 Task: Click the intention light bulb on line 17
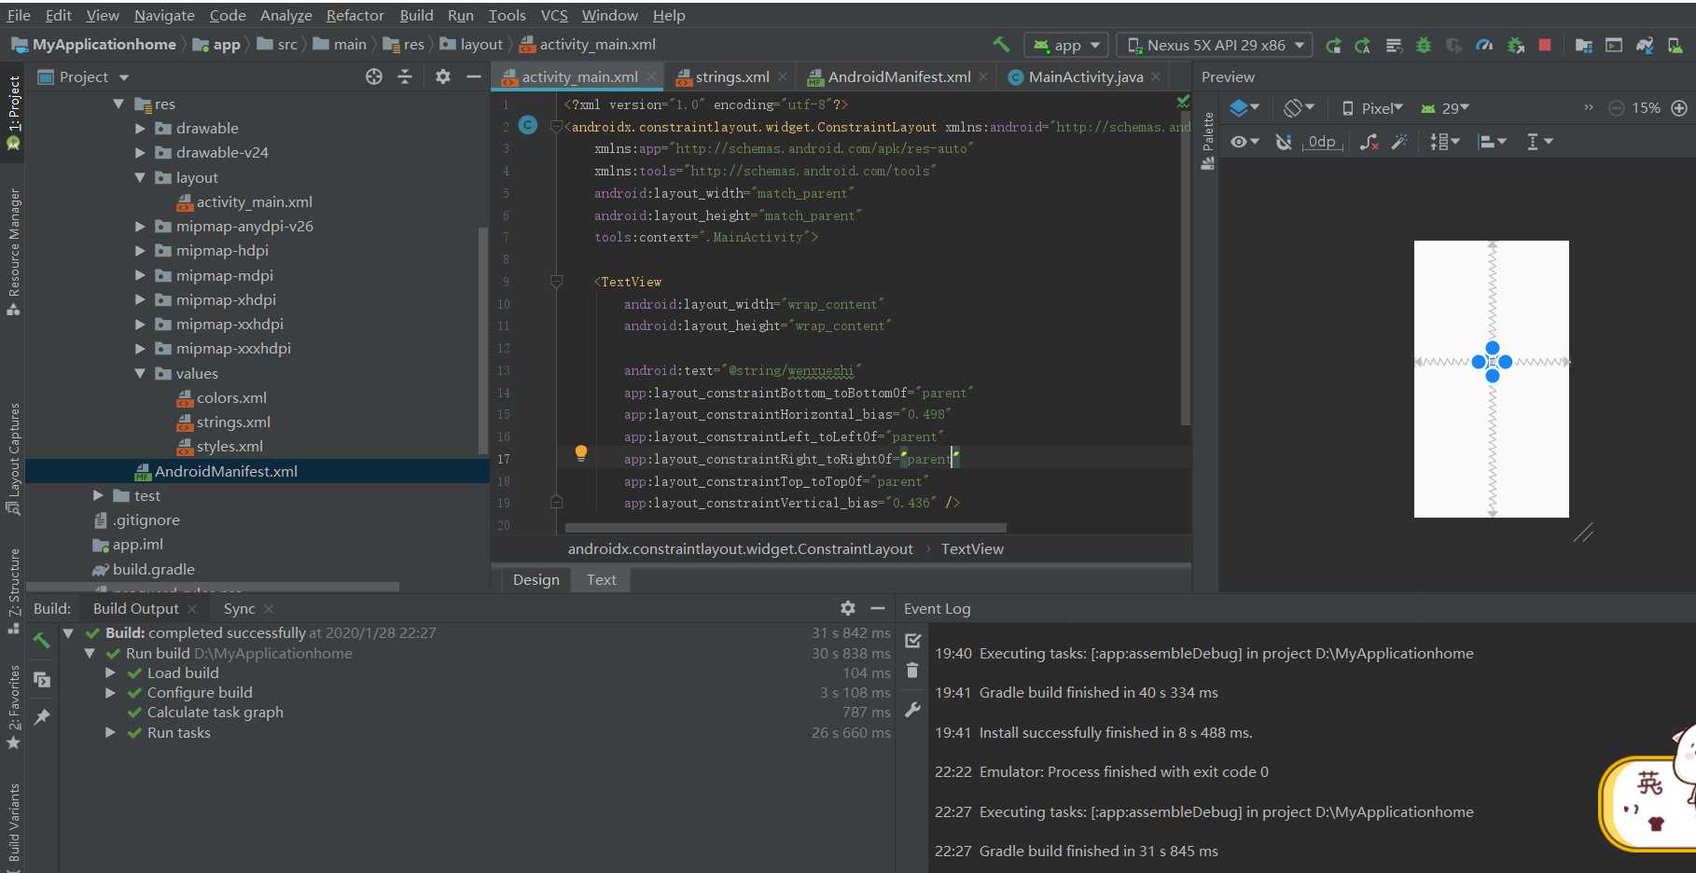[x=581, y=453]
